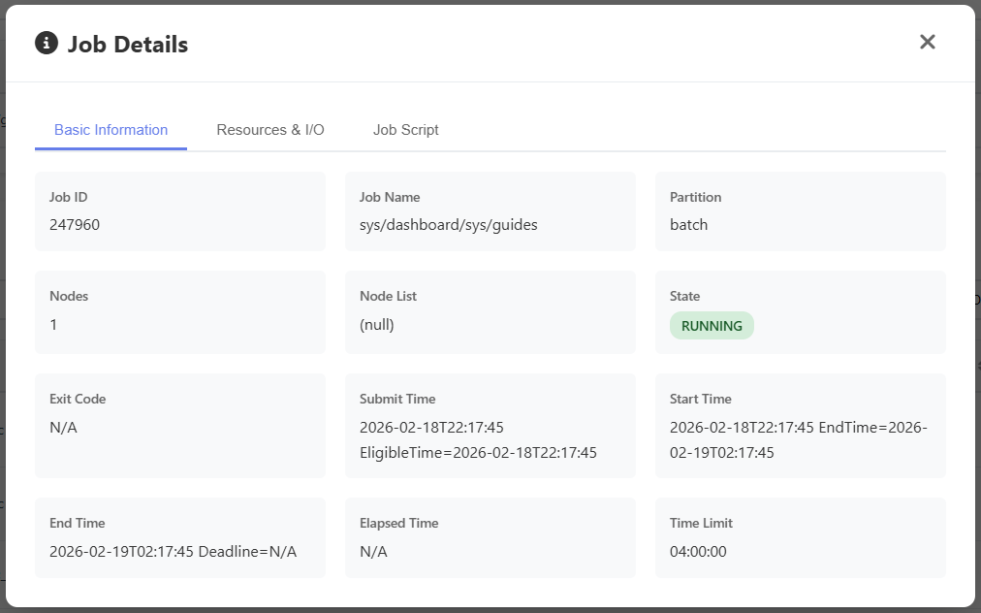Click the info icon beside Job Details

47,43
